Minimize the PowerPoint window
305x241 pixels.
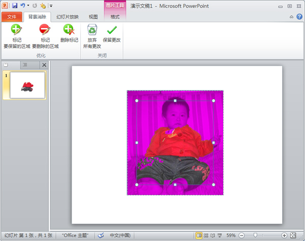click(280, 7)
